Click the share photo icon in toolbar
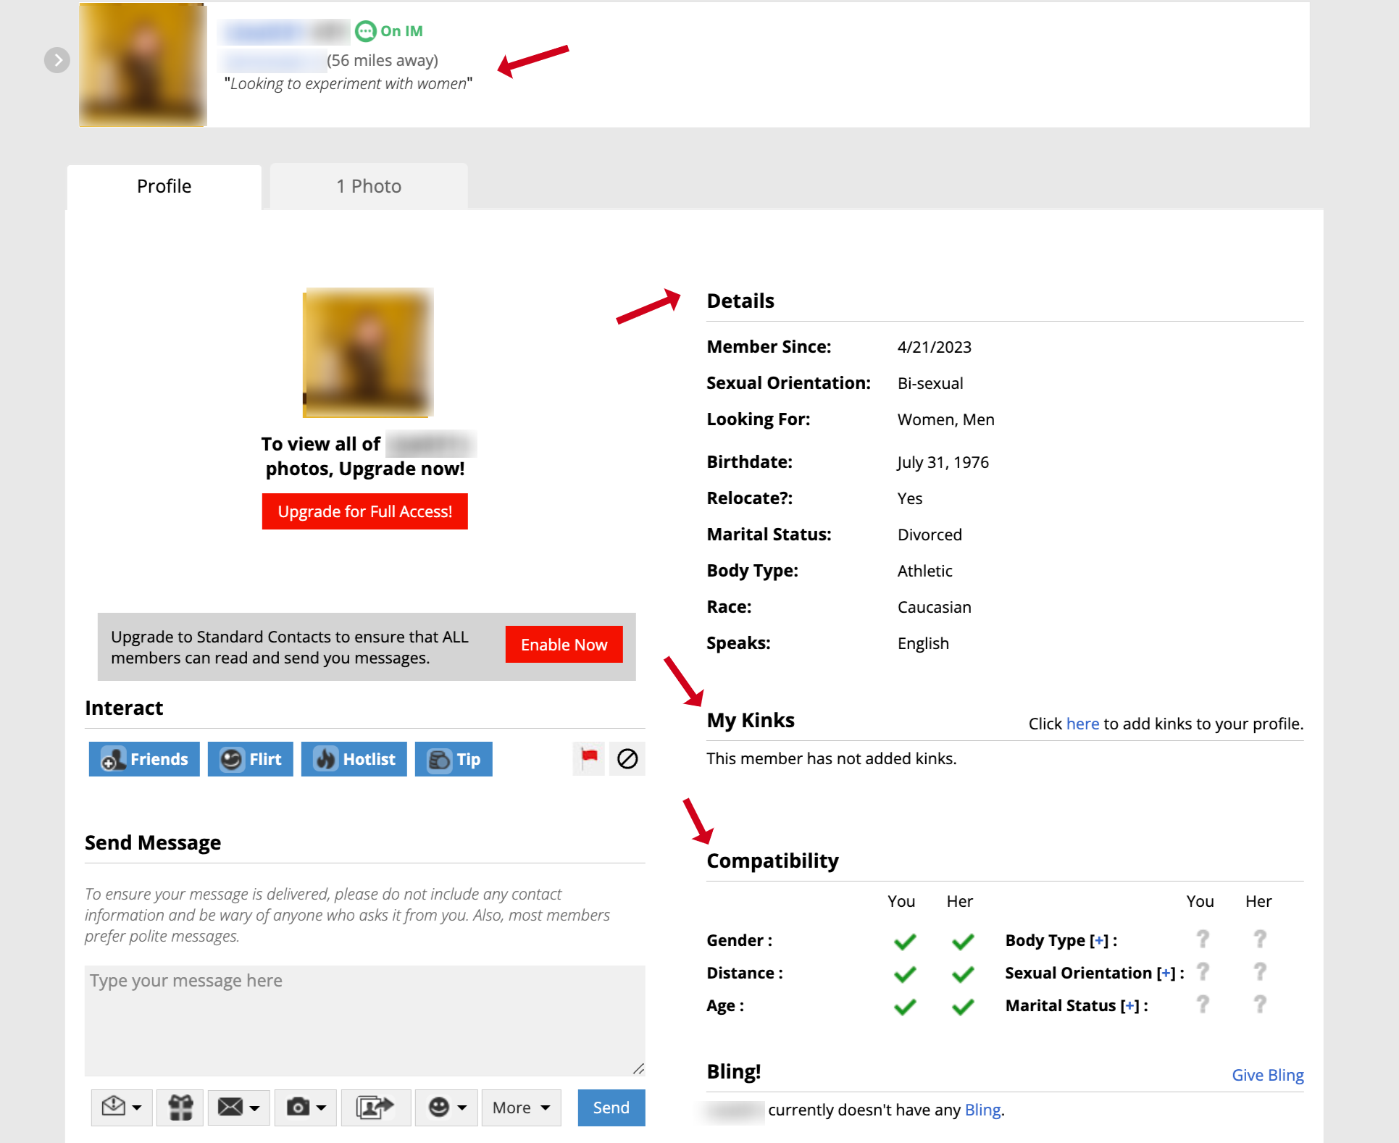 pyautogui.click(x=375, y=1107)
